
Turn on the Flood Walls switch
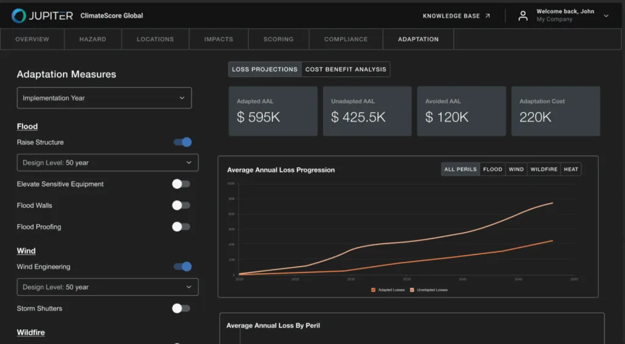coord(181,206)
